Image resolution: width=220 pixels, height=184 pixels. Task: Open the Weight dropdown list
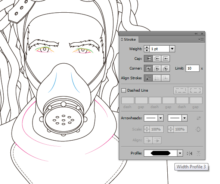point(172,49)
